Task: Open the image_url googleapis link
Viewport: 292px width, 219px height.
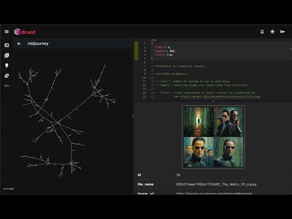Action: click(x=214, y=193)
